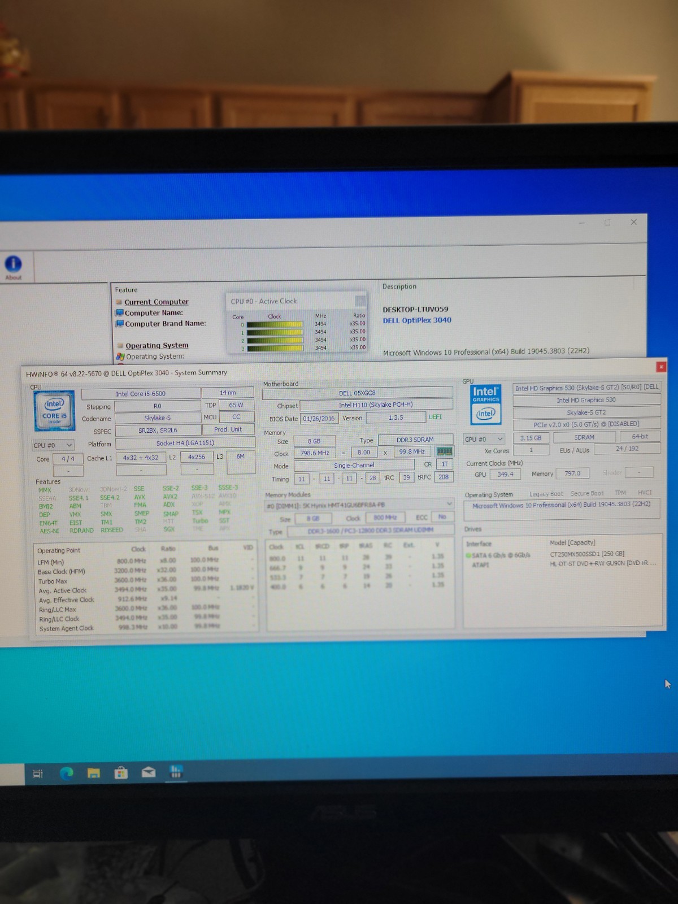Click the Current Computer icon in Feature list
Image resolution: width=678 pixels, height=904 pixels.
119,302
